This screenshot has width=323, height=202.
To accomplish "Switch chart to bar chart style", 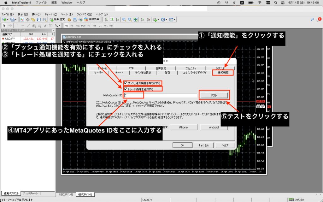I will pos(106,20).
